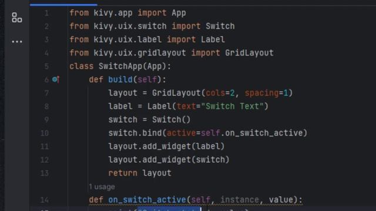The width and height of the screenshot is (376, 211).
Task: Click the 'spacing' keyword argument
Action: (x=261, y=93)
